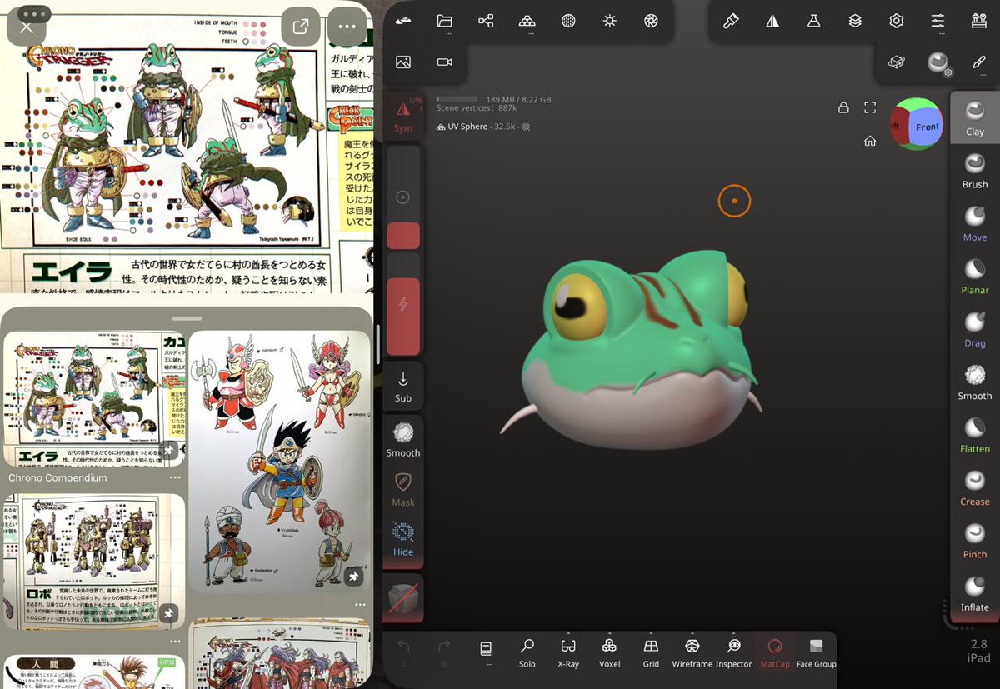Open the Lighting sun menu
The width and height of the screenshot is (1000, 689).
coord(609,22)
